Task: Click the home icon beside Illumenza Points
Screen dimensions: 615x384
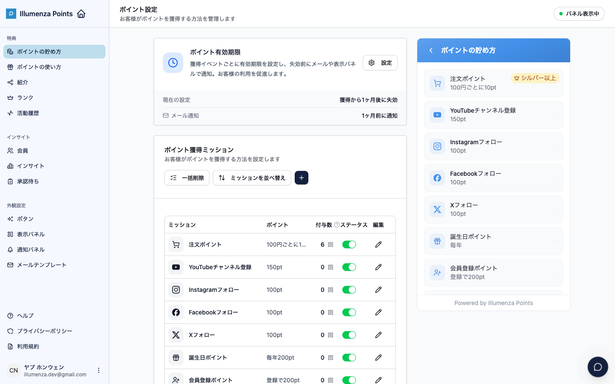Action: point(81,14)
